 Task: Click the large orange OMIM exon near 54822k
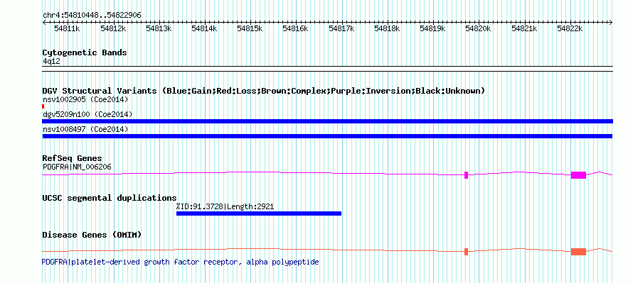tap(578, 252)
